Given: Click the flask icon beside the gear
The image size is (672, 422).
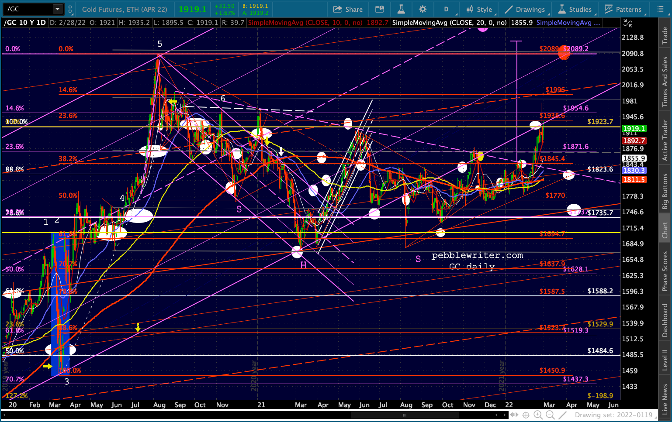Looking at the screenshot, I should [x=401, y=9].
